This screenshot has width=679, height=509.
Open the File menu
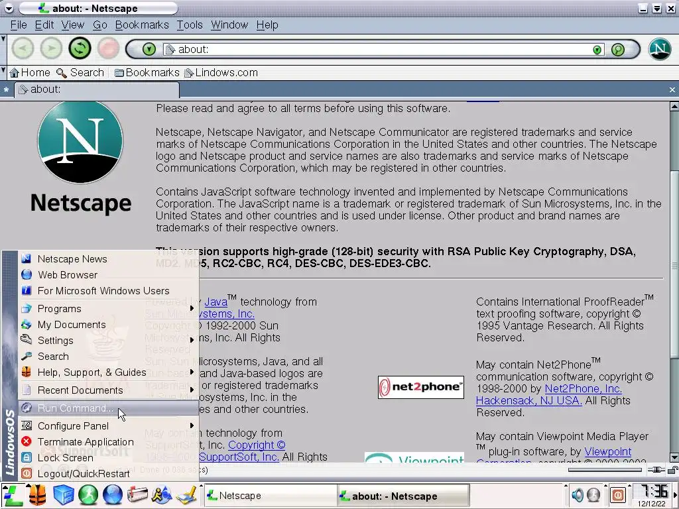click(x=19, y=25)
